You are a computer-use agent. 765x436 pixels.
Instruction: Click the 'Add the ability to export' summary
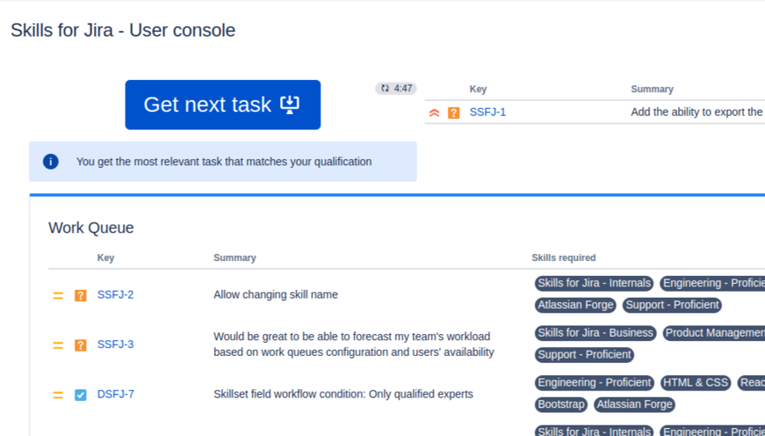(x=696, y=113)
